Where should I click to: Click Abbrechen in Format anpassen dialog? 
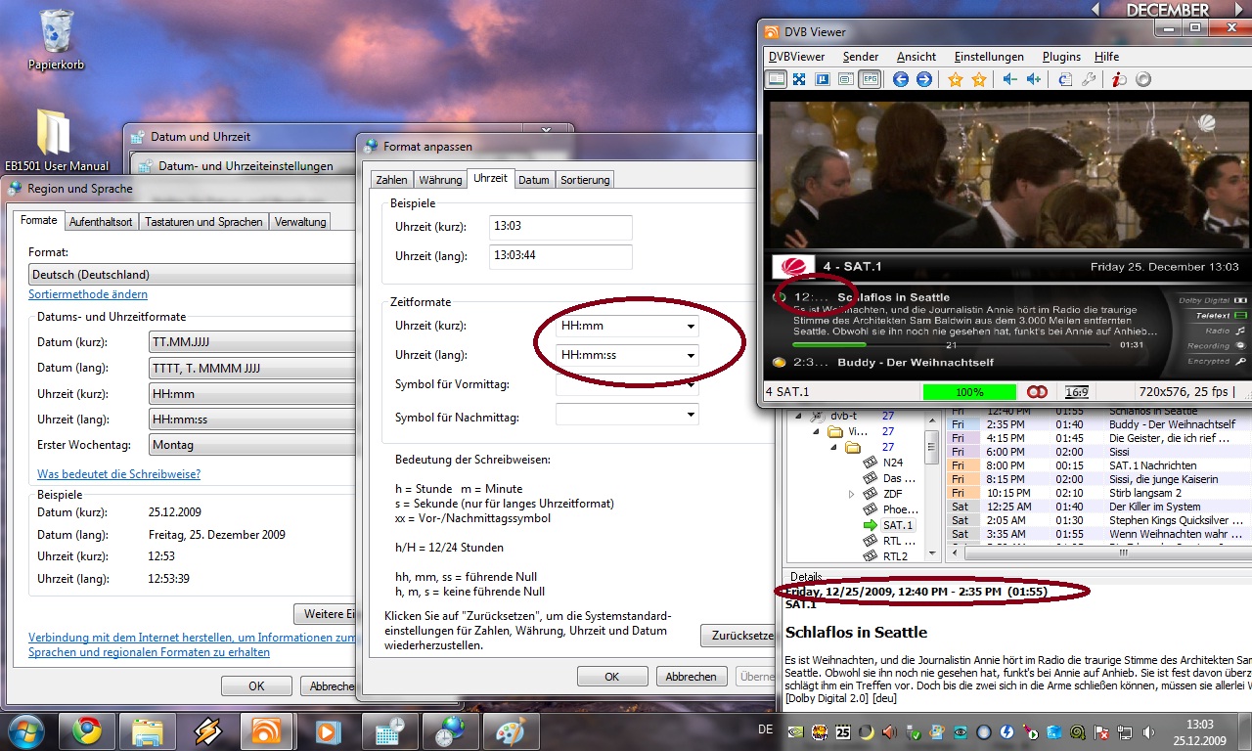692,677
